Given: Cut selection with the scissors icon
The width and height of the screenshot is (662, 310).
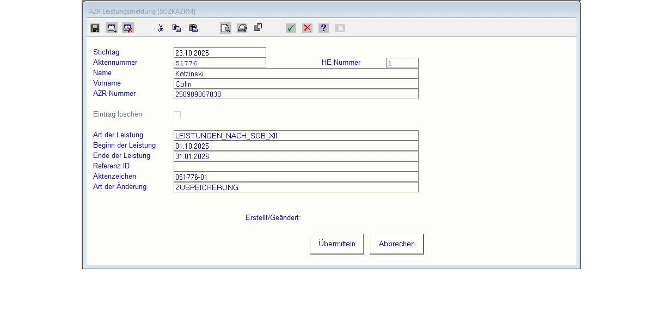Looking at the screenshot, I should (x=161, y=28).
